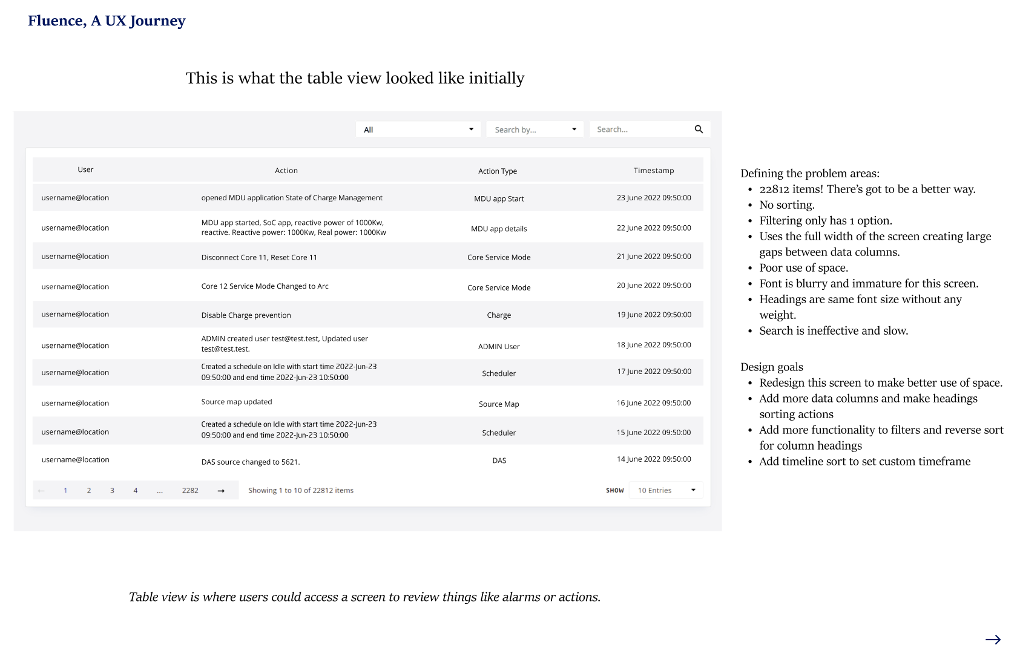
Task: Click the Timestamp column header
Action: pos(653,171)
